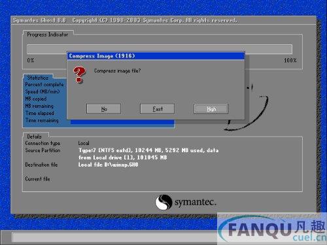Click the FANQU watermark logo
Screen dimensions: 327x245
tap(272, 229)
